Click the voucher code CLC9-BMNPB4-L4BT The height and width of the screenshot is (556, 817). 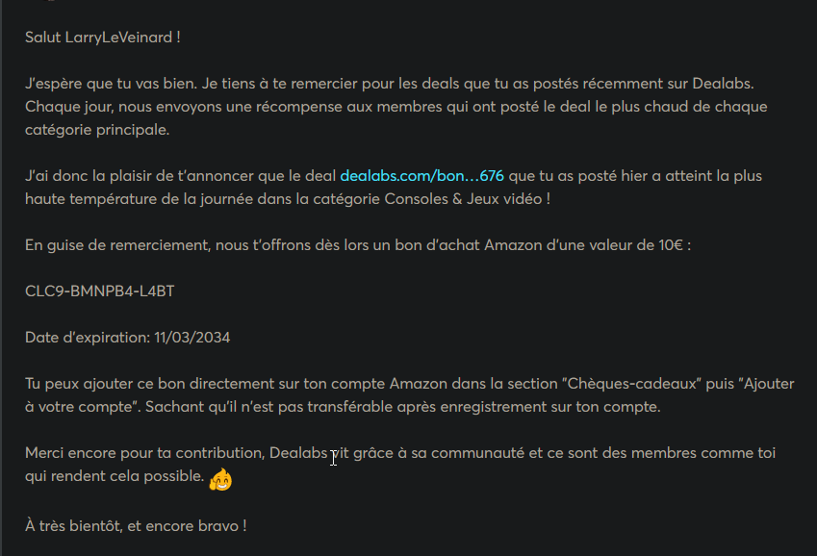coord(99,291)
